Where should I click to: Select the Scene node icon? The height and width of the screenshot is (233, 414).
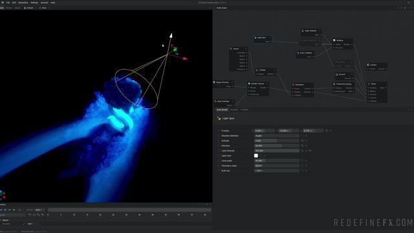click(x=369, y=84)
